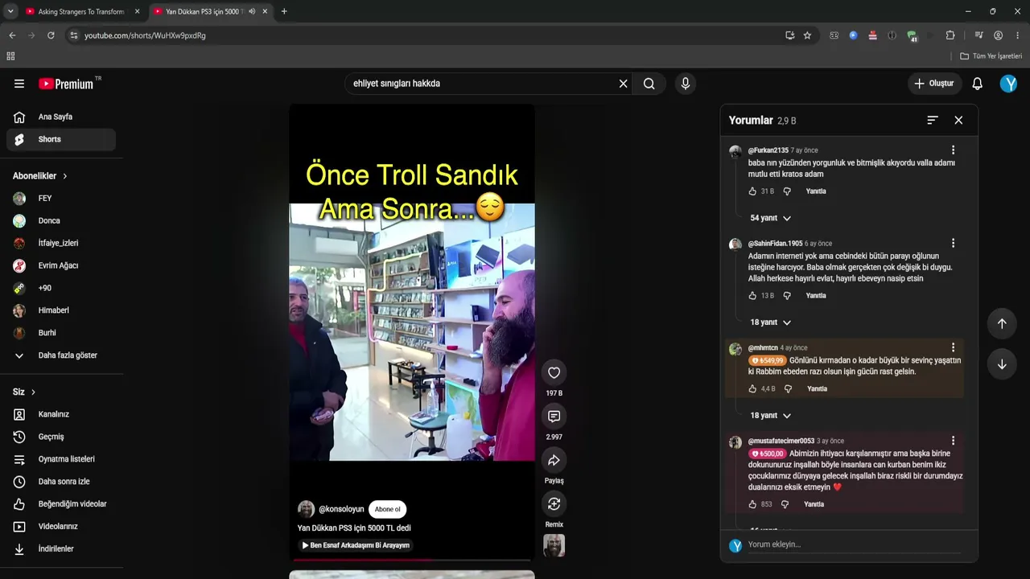This screenshot has width=1030, height=579.
Task: Dislike the @SahinFidan.1905 comment
Action: point(787,296)
